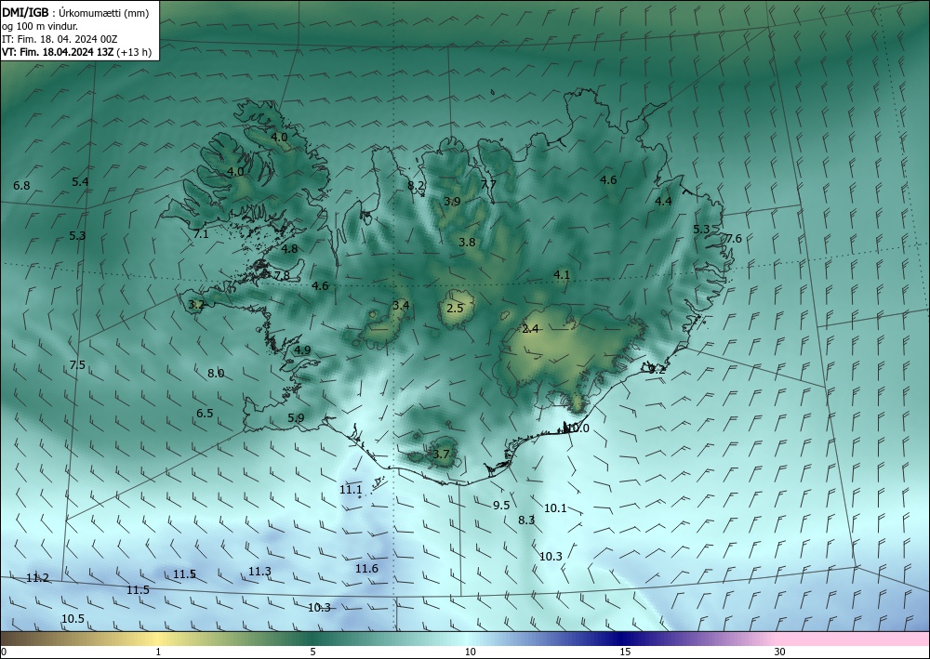
Task: Select the value 7.6 off the east coast
Action: point(734,239)
